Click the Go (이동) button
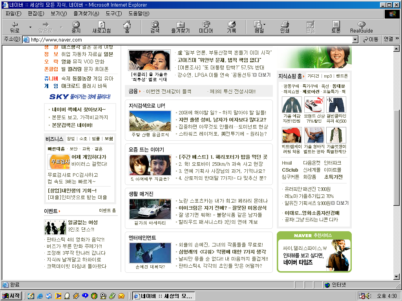The height and width of the screenshot is (301, 402). click(371, 40)
